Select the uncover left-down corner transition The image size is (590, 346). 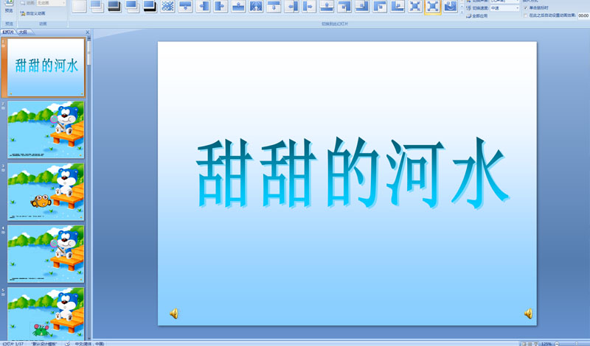344,6
